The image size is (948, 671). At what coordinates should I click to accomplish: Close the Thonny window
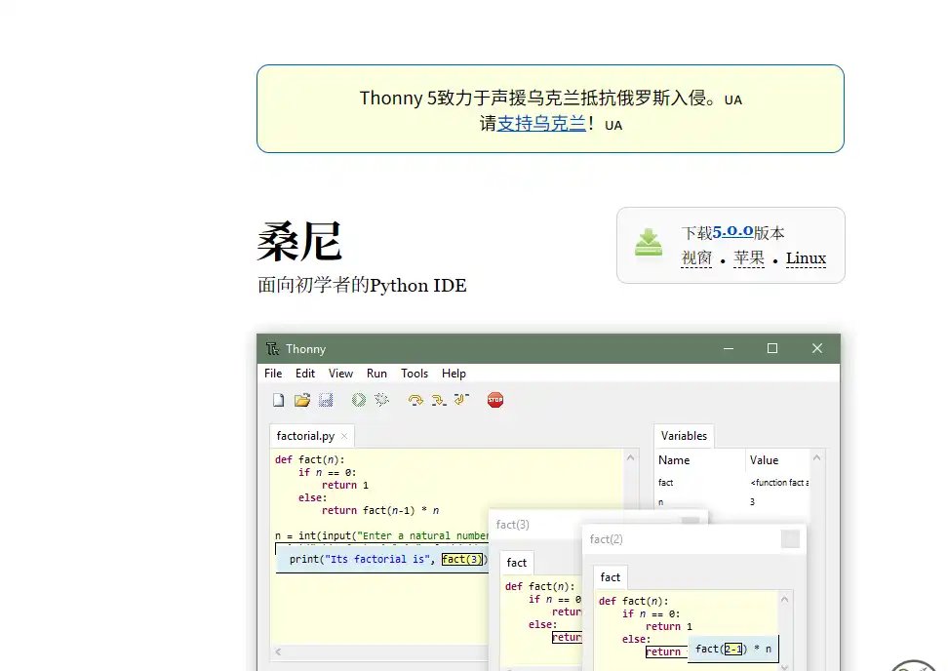tap(816, 348)
